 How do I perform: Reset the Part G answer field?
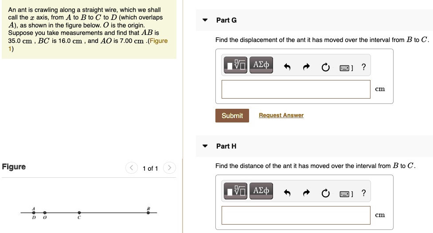click(326, 67)
